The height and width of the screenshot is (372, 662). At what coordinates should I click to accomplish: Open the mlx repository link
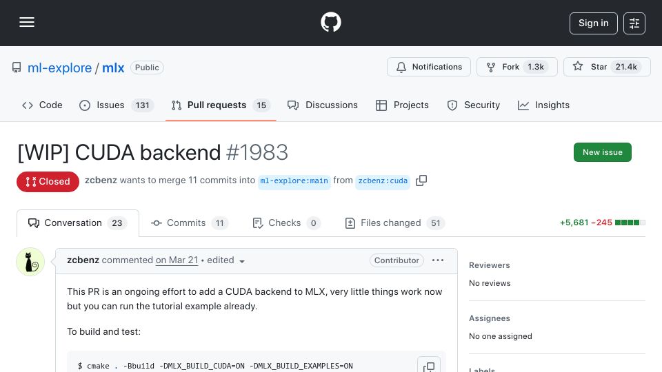click(113, 68)
